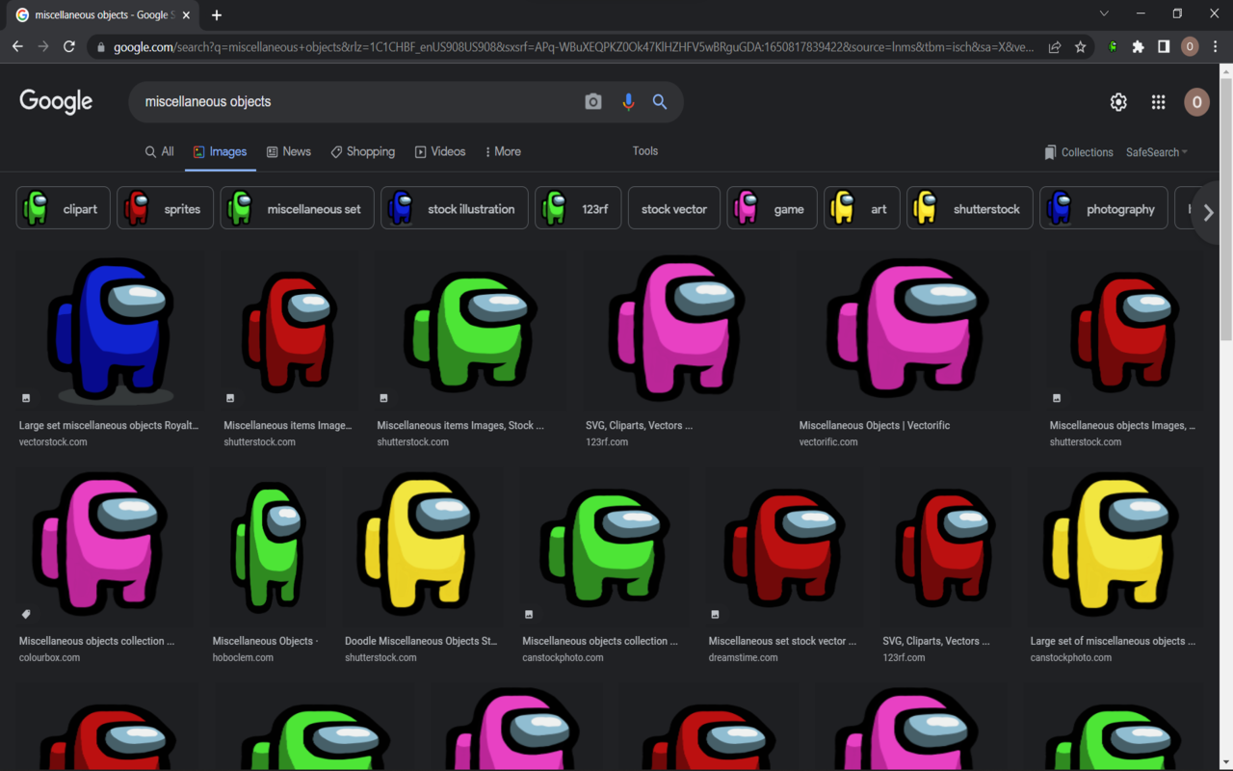
Task: Show more suggestion chips with right arrow
Action: coord(1208,212)
